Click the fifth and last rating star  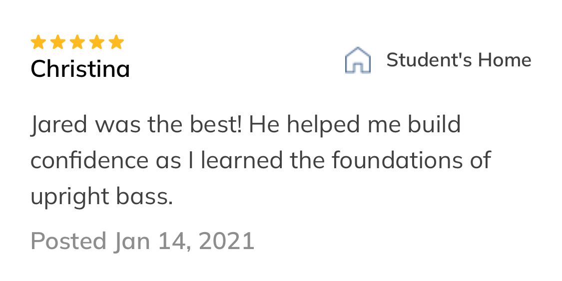(116, 42)
